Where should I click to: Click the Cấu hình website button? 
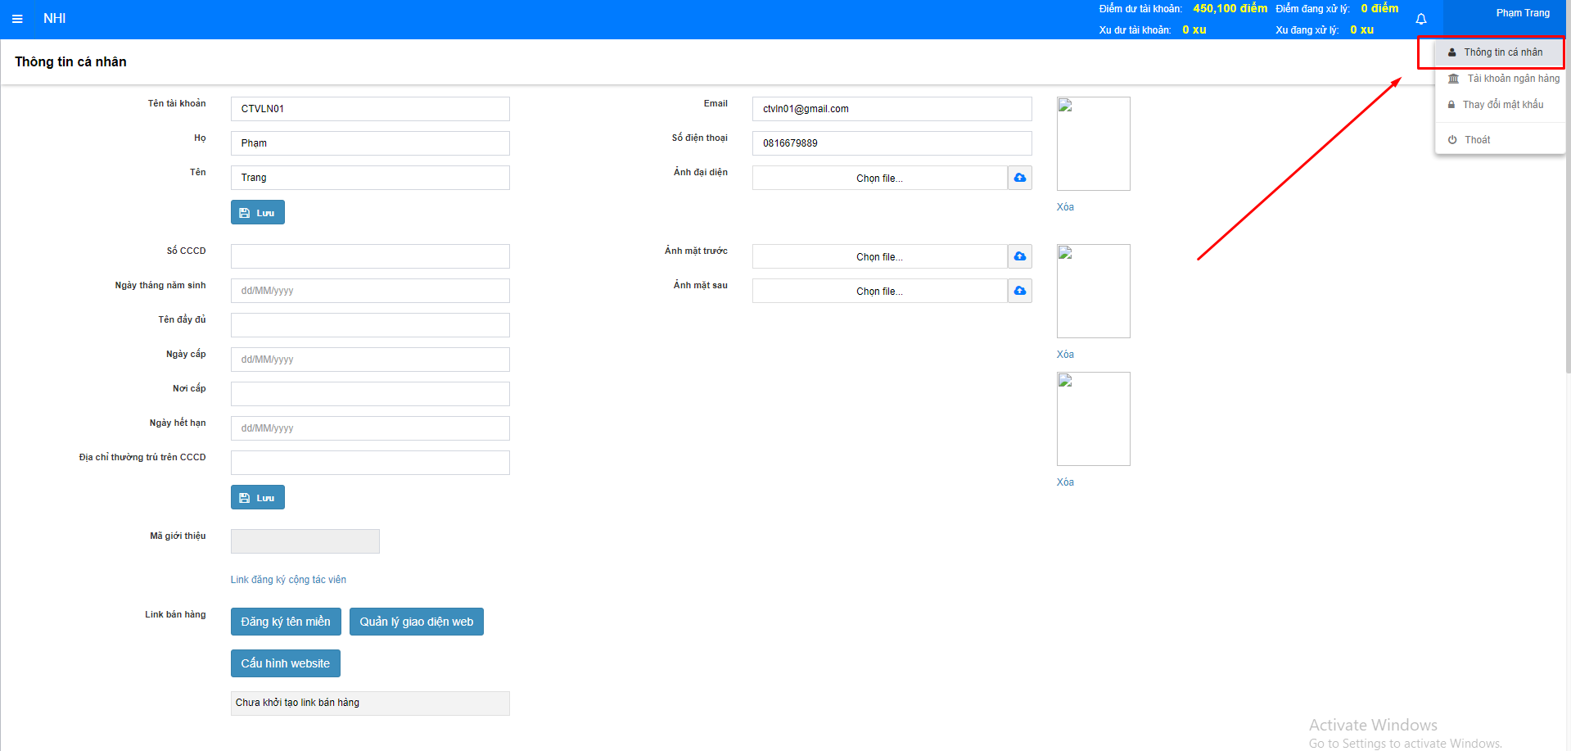(285, 663)
